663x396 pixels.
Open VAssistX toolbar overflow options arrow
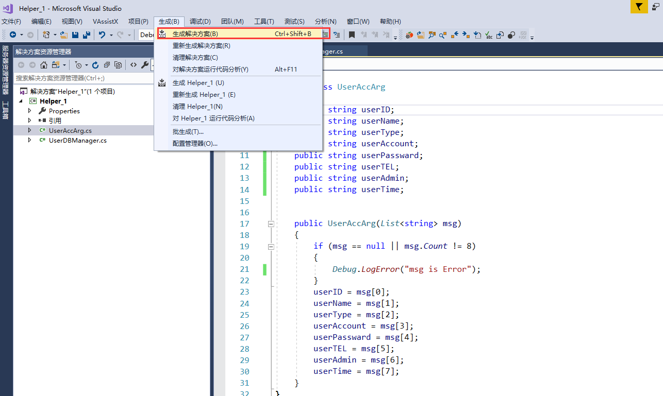pyautogui.click(x=532, y=37)
